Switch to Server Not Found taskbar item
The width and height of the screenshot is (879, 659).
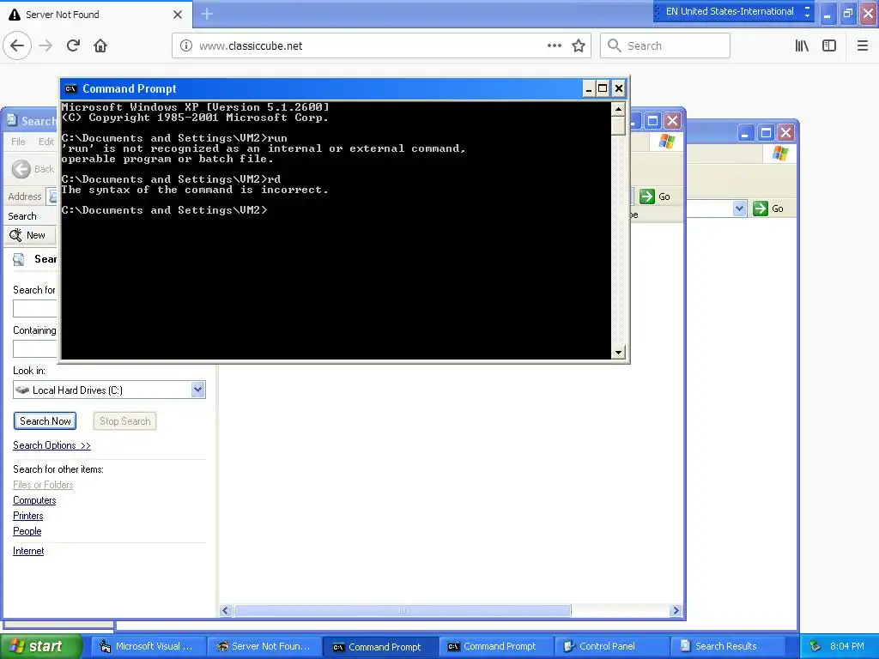pos(264,647)
